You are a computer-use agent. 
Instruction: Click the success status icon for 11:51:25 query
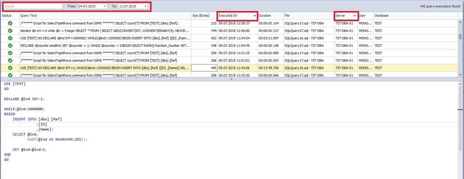pos(10,53)
